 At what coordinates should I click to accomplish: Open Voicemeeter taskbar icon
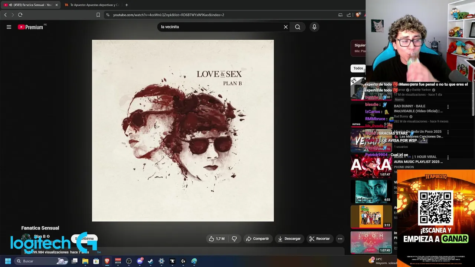click(x=118, y=261)
